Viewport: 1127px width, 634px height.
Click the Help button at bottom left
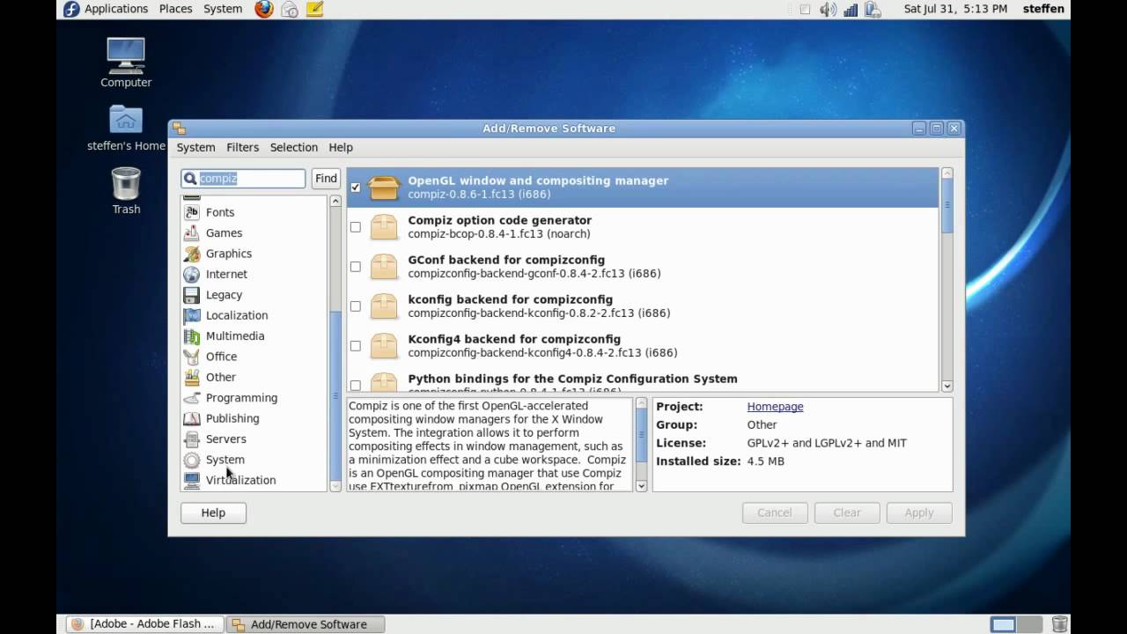click(x=213, y=512)
